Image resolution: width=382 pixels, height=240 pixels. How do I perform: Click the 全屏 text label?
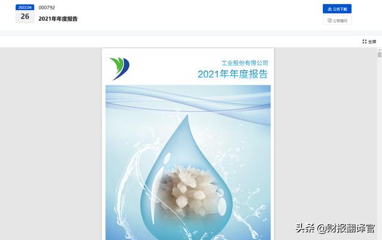click(x=372, y=42)
